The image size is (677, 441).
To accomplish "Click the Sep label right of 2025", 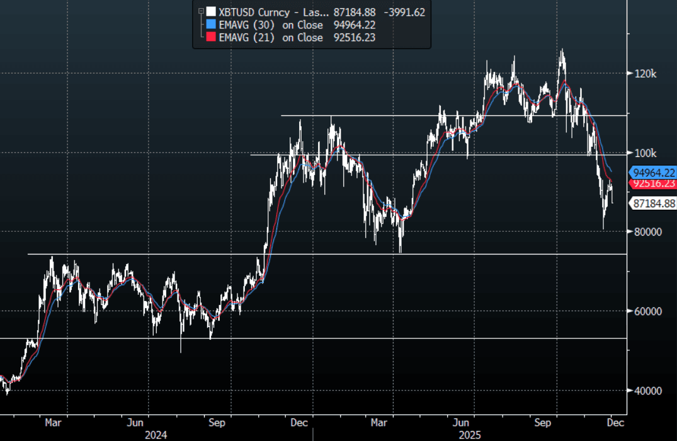I will 543,423.
